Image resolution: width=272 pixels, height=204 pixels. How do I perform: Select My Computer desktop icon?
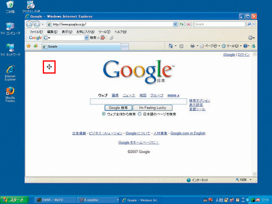10,29
